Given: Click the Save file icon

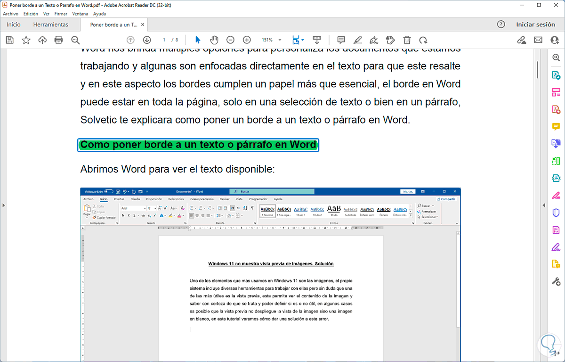Looking at the screenshot, I should coord(9,40).
